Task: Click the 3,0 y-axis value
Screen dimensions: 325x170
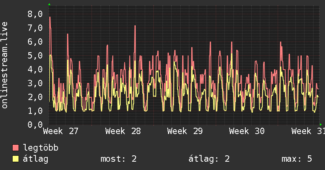Action: coord(35,83)
